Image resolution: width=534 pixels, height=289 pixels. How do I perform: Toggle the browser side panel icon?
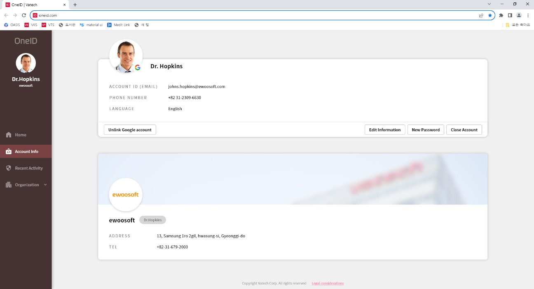pos(510,15)
